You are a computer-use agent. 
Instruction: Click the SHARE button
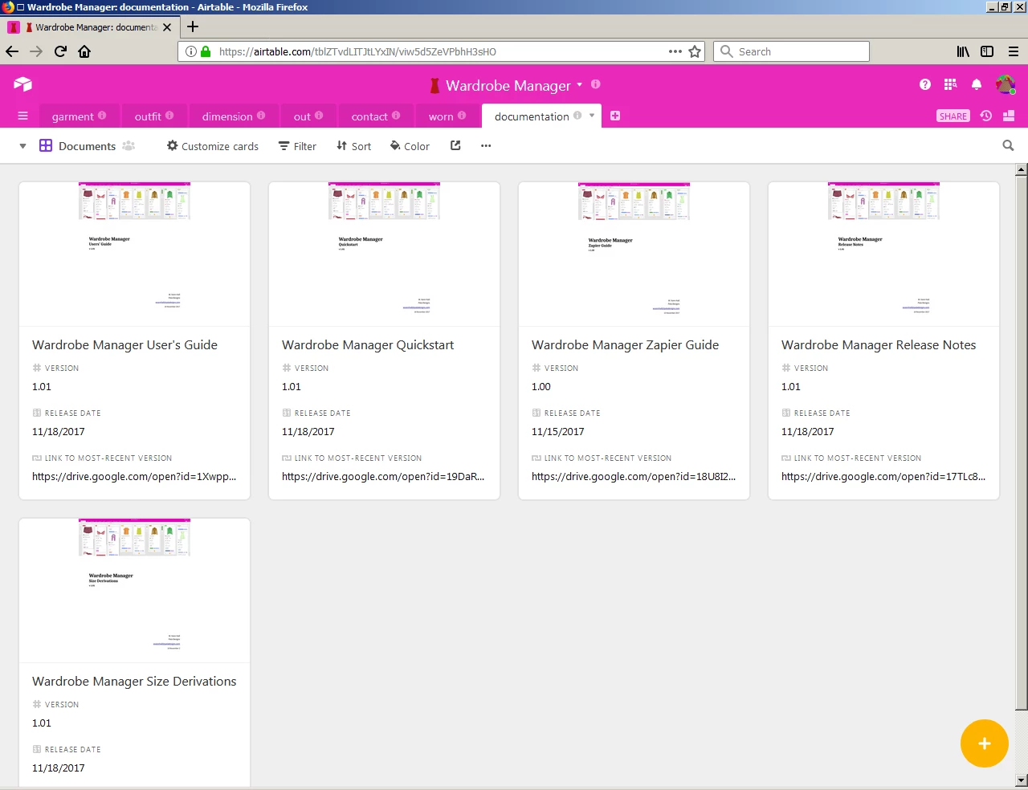pyautogui.click(x=953, y=116)
